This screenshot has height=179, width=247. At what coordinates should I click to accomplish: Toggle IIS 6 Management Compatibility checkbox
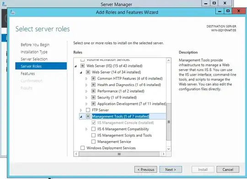(93, 129)
